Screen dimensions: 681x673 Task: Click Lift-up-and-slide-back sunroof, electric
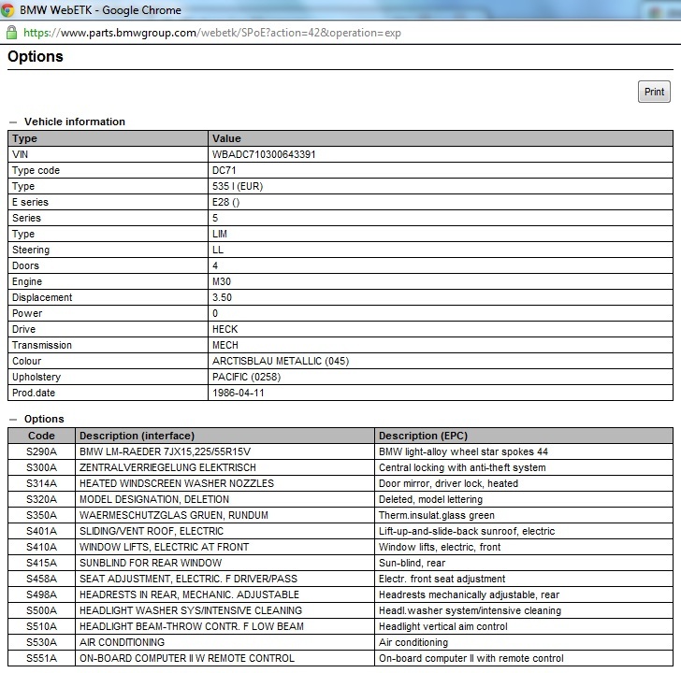coord(467,531)
